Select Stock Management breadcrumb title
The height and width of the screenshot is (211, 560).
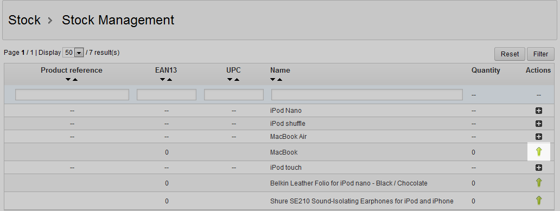118,20
